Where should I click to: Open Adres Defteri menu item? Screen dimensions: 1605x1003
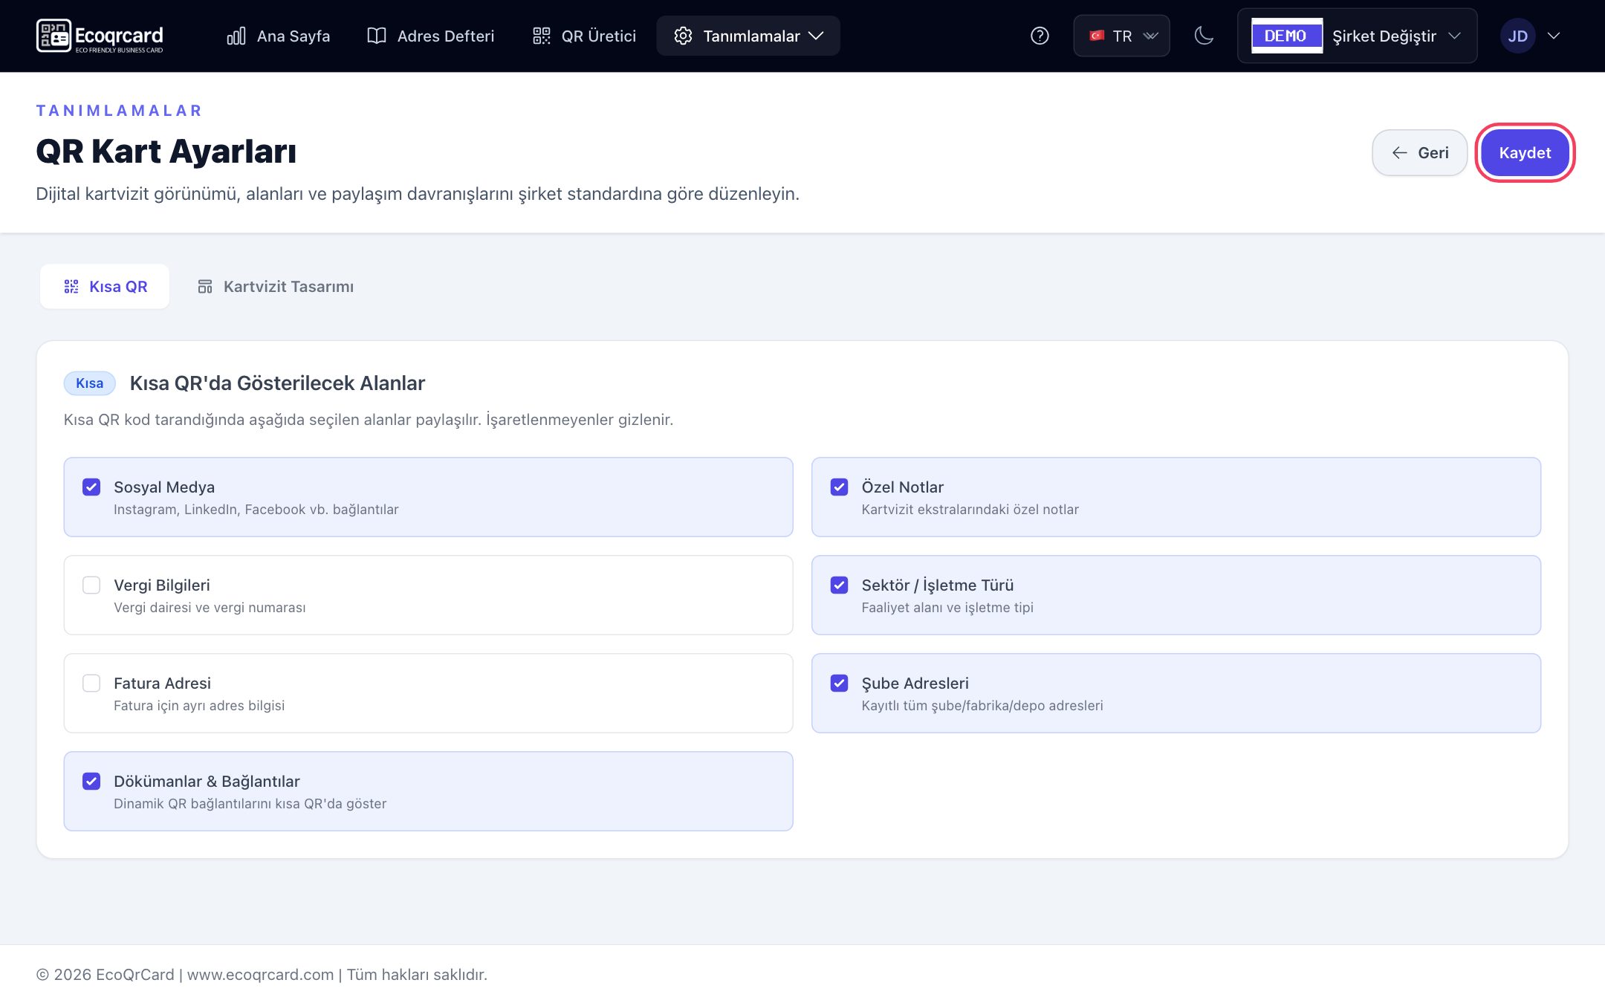pyautogui.click(x=431, y=36)
